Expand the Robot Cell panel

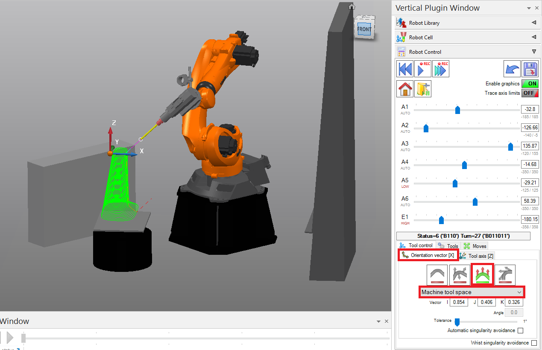[533, 37]
